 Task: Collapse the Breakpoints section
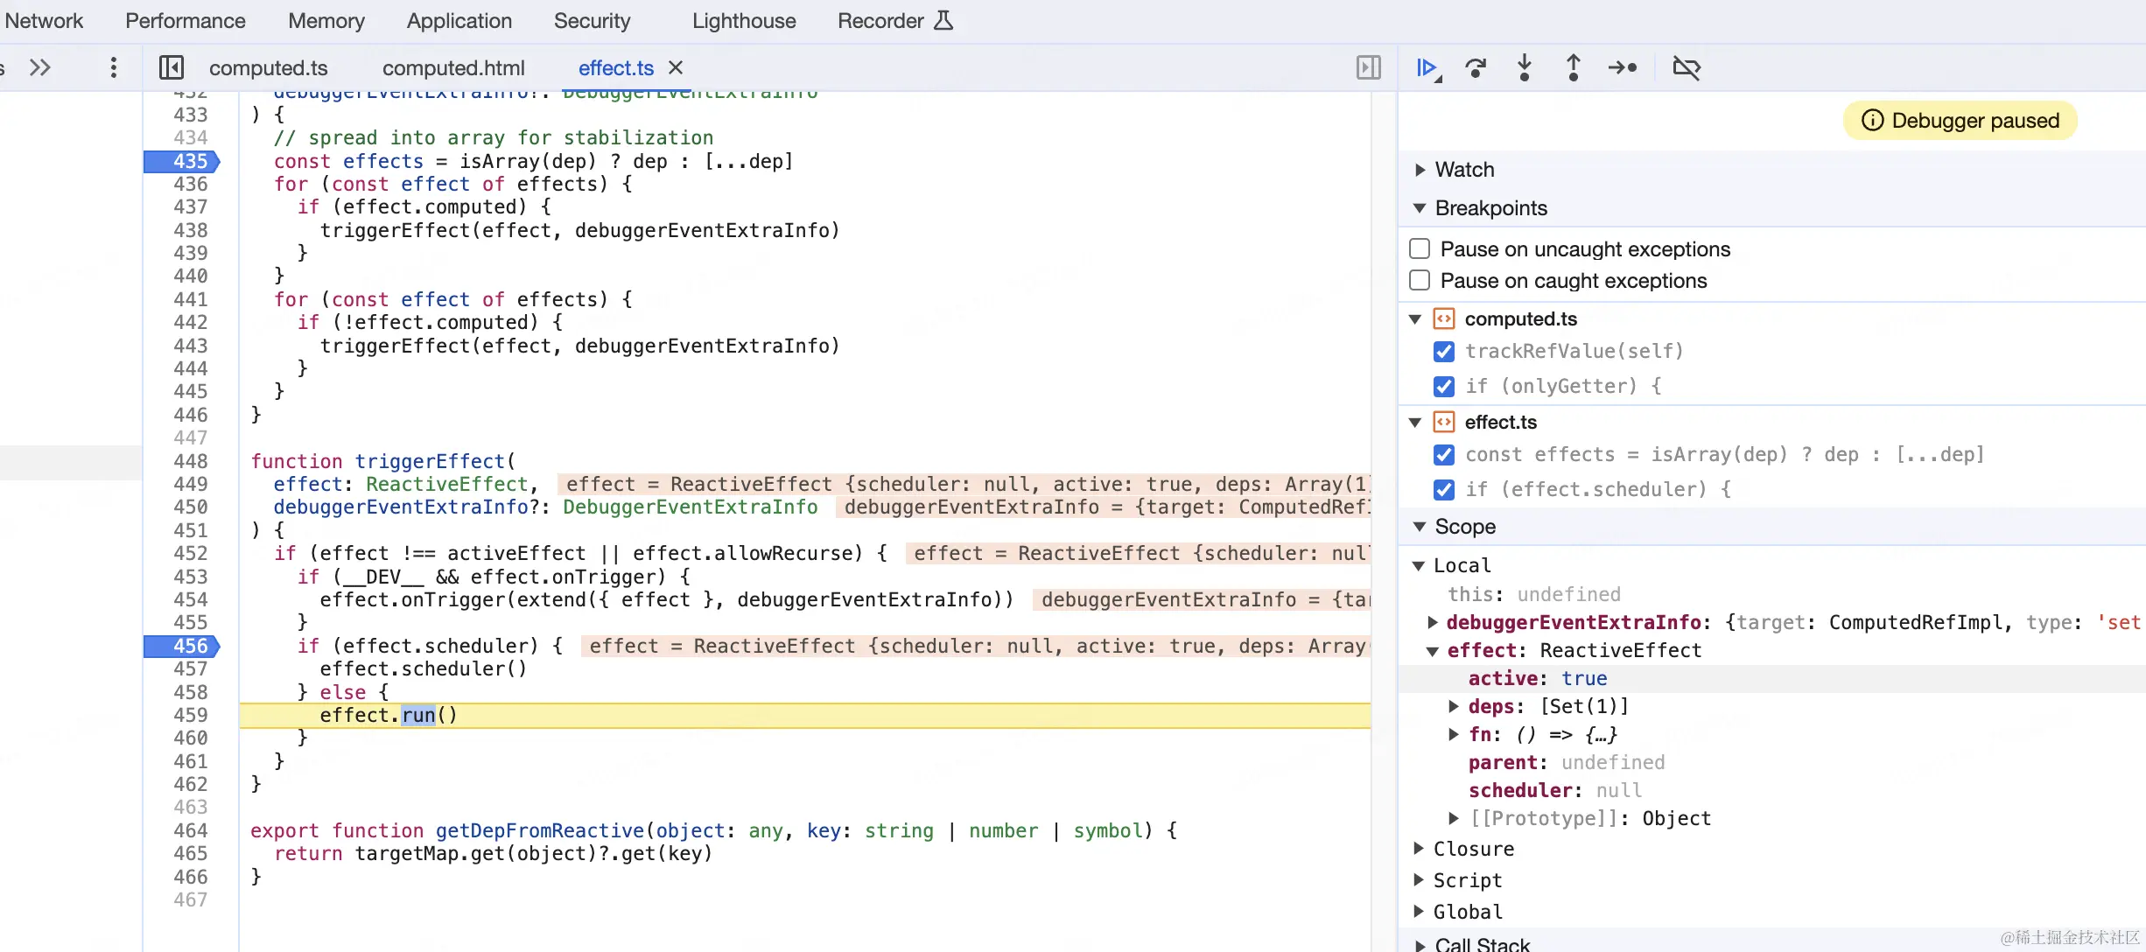pos(1420,208)
